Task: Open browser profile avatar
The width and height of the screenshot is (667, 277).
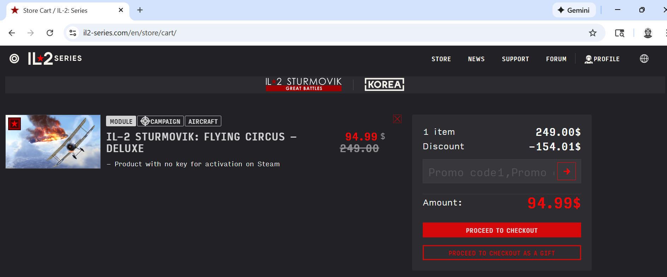Action: (x=648, y=33)
